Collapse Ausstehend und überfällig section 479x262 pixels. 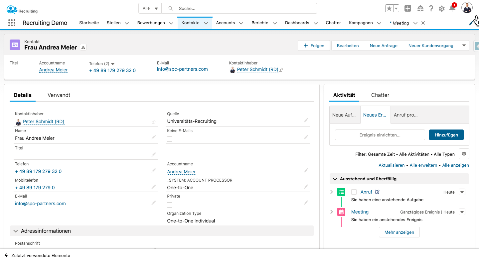(x=335, y=179)
